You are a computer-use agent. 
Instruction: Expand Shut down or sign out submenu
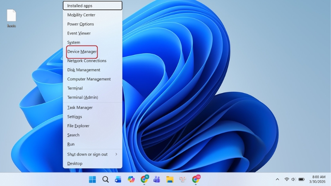click(92, 154)
